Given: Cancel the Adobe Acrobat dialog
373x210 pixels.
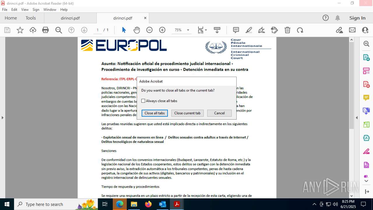Looking at the screenshot, I should 219,113.
